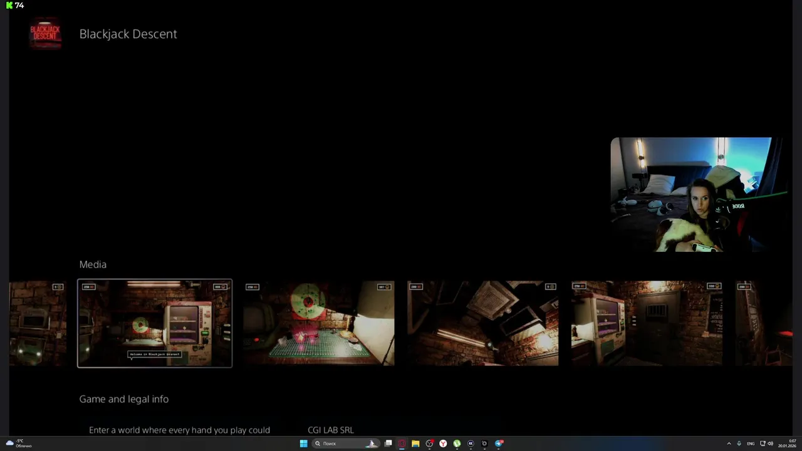Viewport: 802px width, 451px height.
Task: Open the partially visible leftmost media thumbnail
Action: (38, 323)
